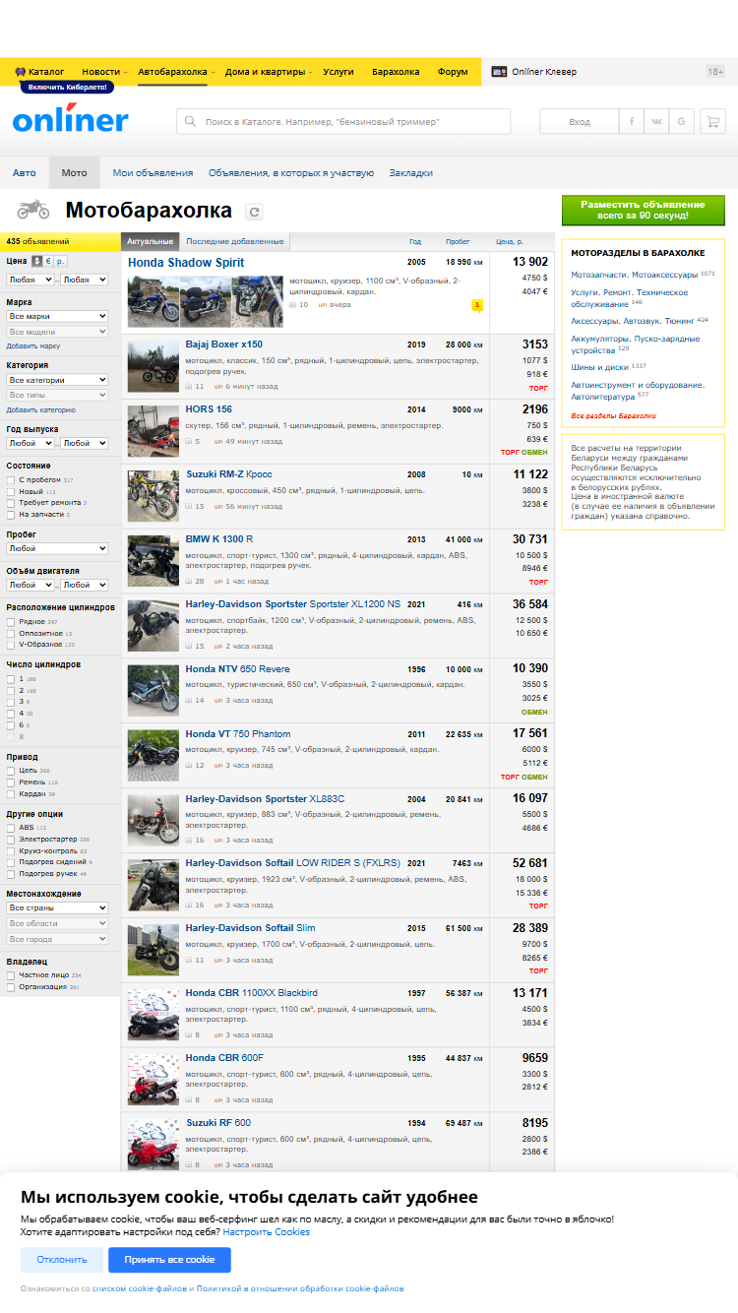Image resolution: width=738 pixels, height=1313 pixels.
Task: Open the Настроить Cookies link
Action: point(267,1231)
